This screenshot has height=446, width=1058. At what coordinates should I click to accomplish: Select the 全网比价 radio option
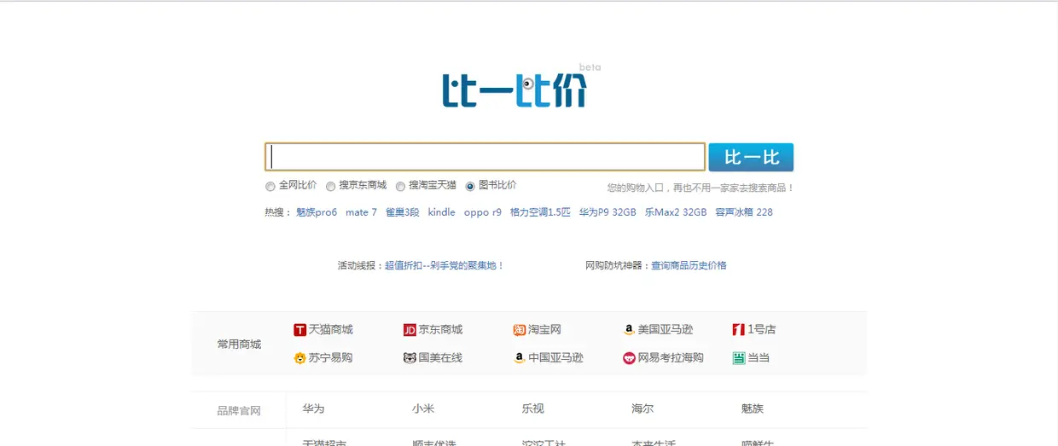270,186
